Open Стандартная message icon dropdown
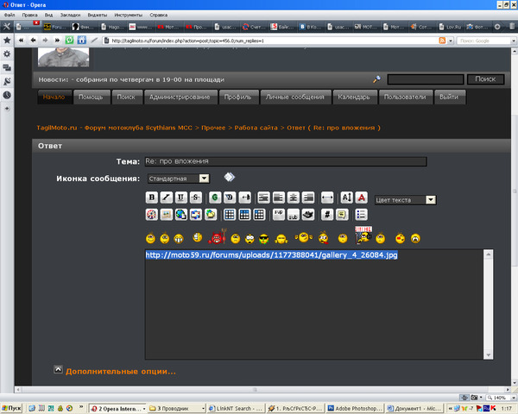 pos(204,179)
